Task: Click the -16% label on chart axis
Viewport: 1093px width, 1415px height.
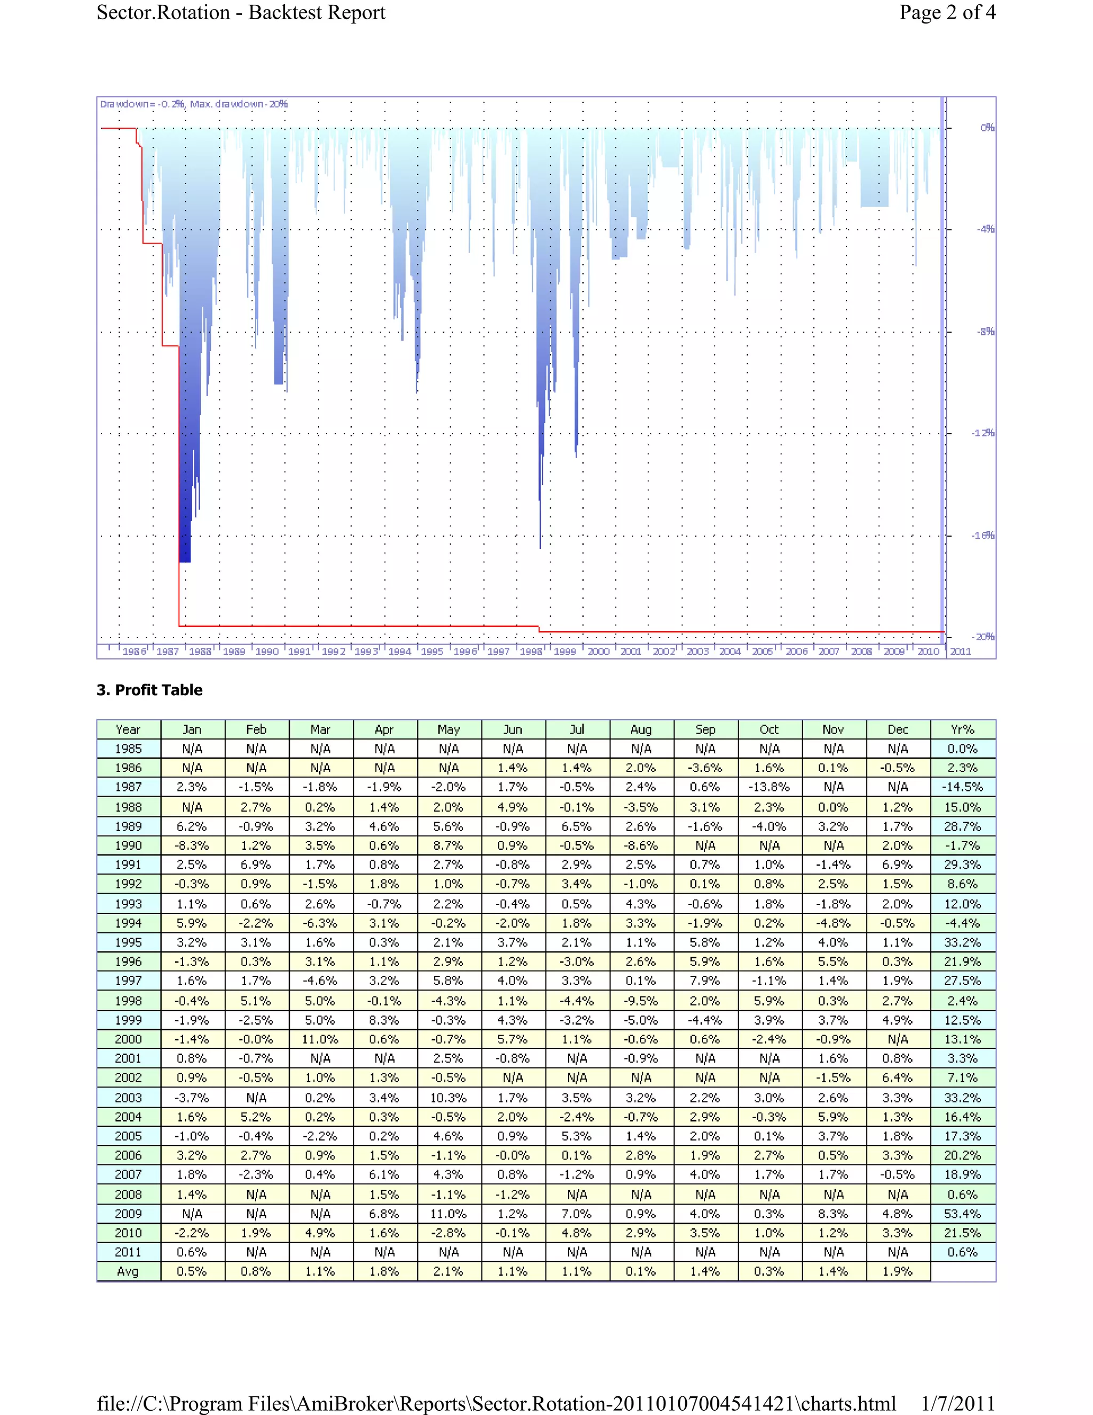Action: (983, 535)
